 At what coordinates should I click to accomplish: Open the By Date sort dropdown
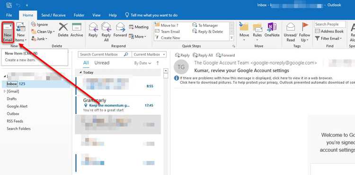point(142,63)
